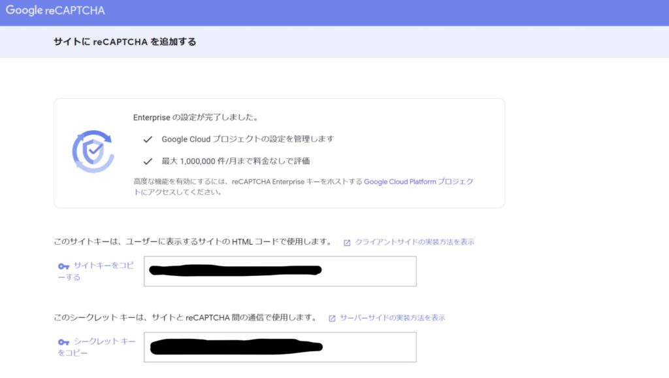
Task: Click the Enterprise の設定が完了しました message
Action: point(195,118)
